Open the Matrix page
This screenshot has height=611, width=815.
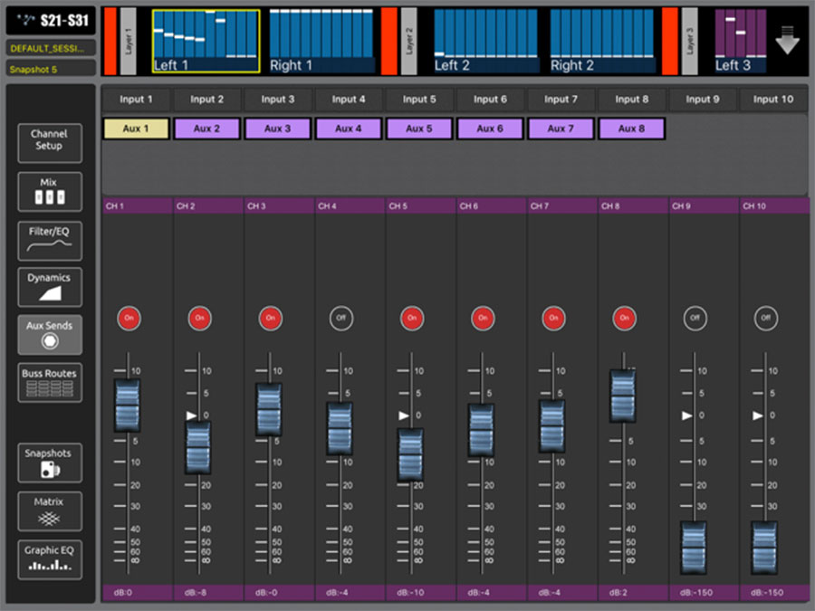50,511
